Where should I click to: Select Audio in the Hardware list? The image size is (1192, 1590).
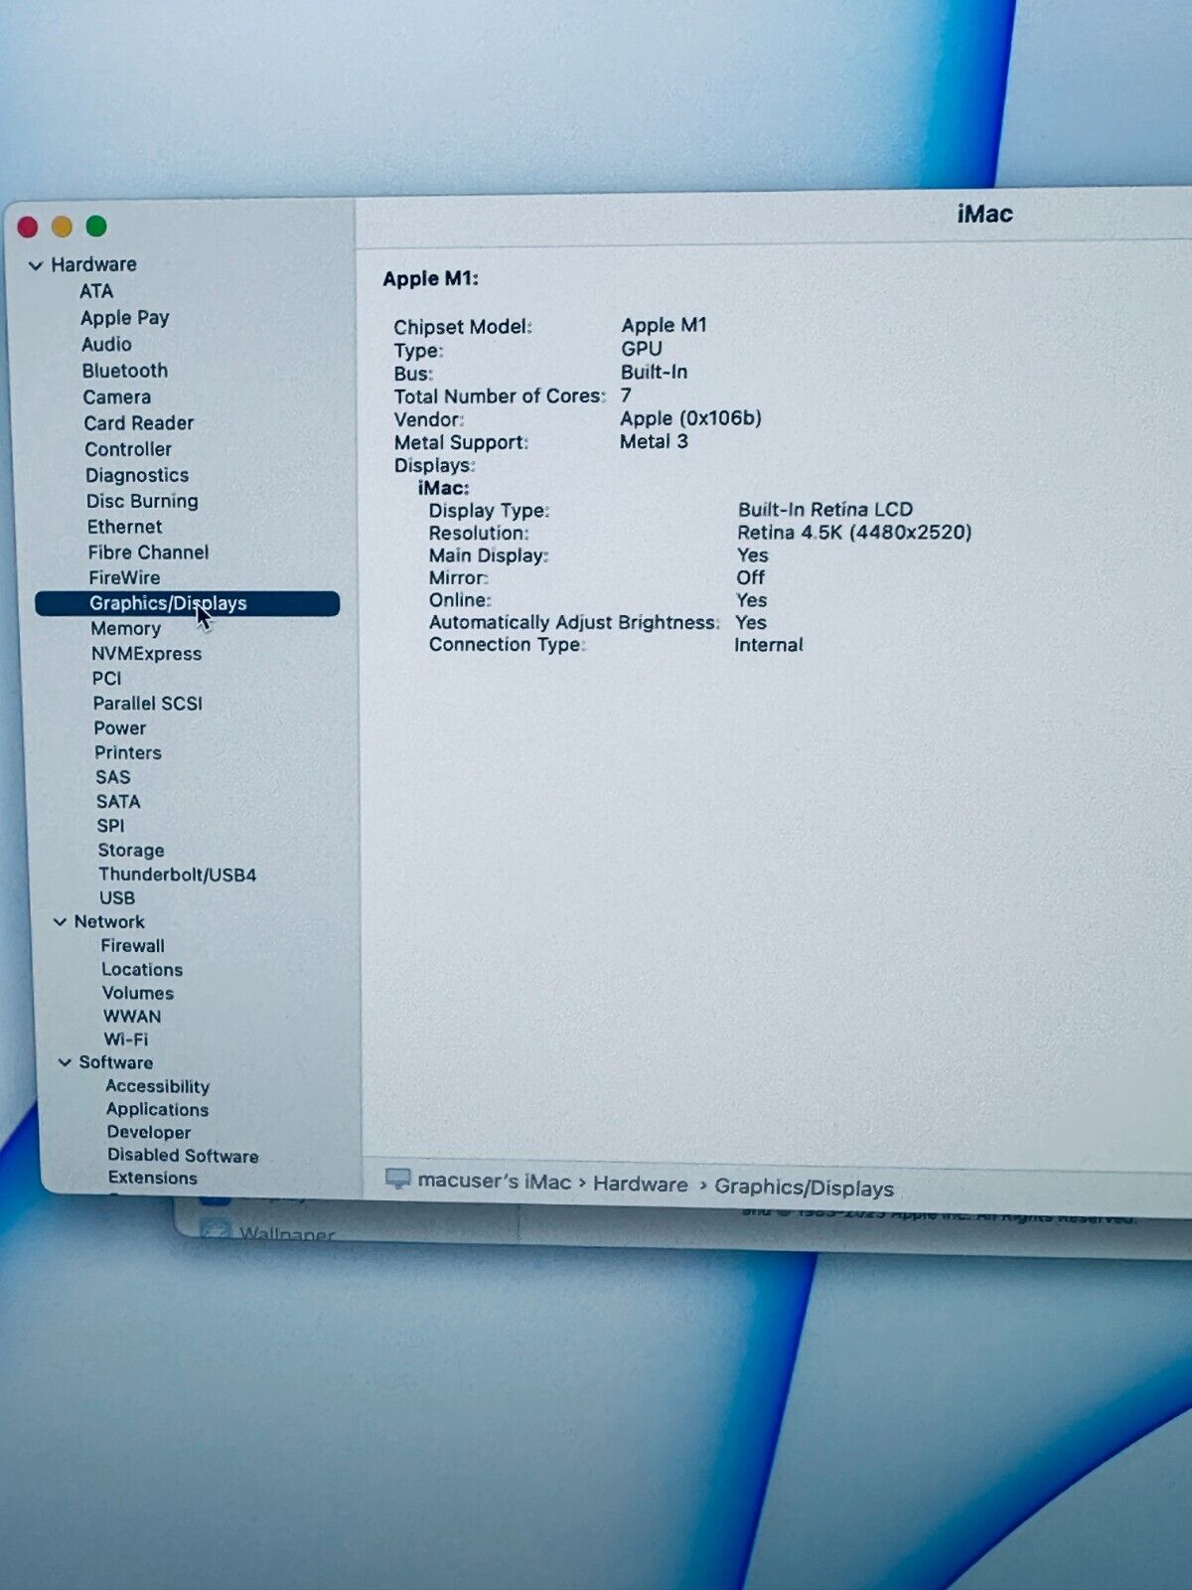pyautogui.click(x=106, y=344)
